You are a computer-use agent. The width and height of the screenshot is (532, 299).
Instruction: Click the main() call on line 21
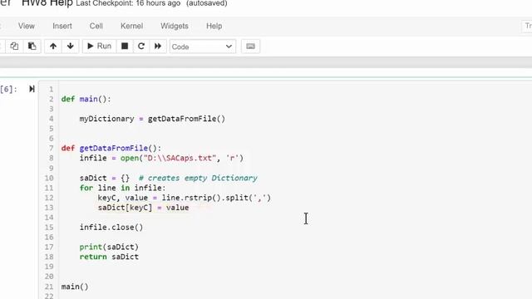coord(75,287)
